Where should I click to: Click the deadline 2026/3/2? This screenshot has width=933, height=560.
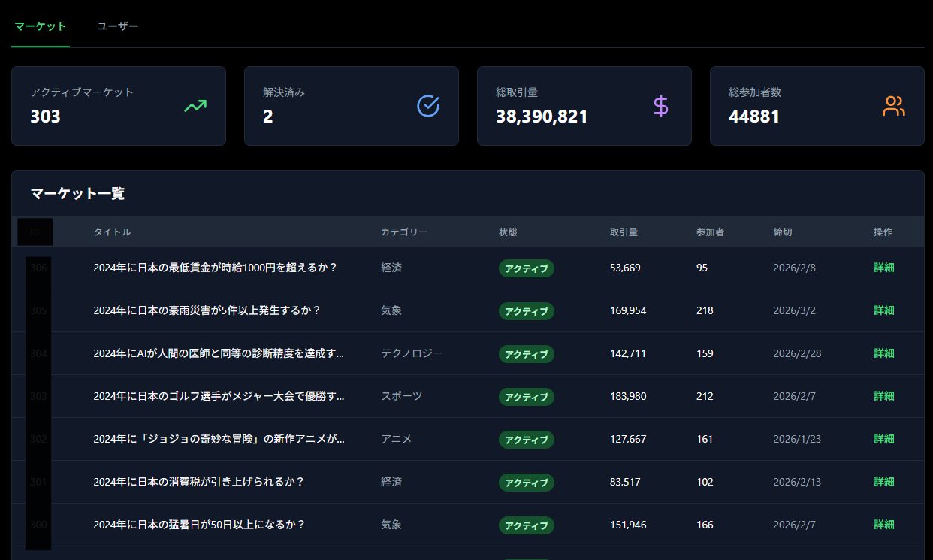[794, 310]
